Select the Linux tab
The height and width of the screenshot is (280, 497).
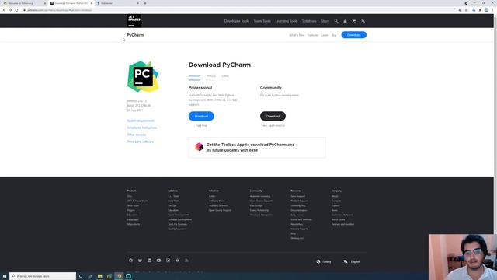click(225, 76)
